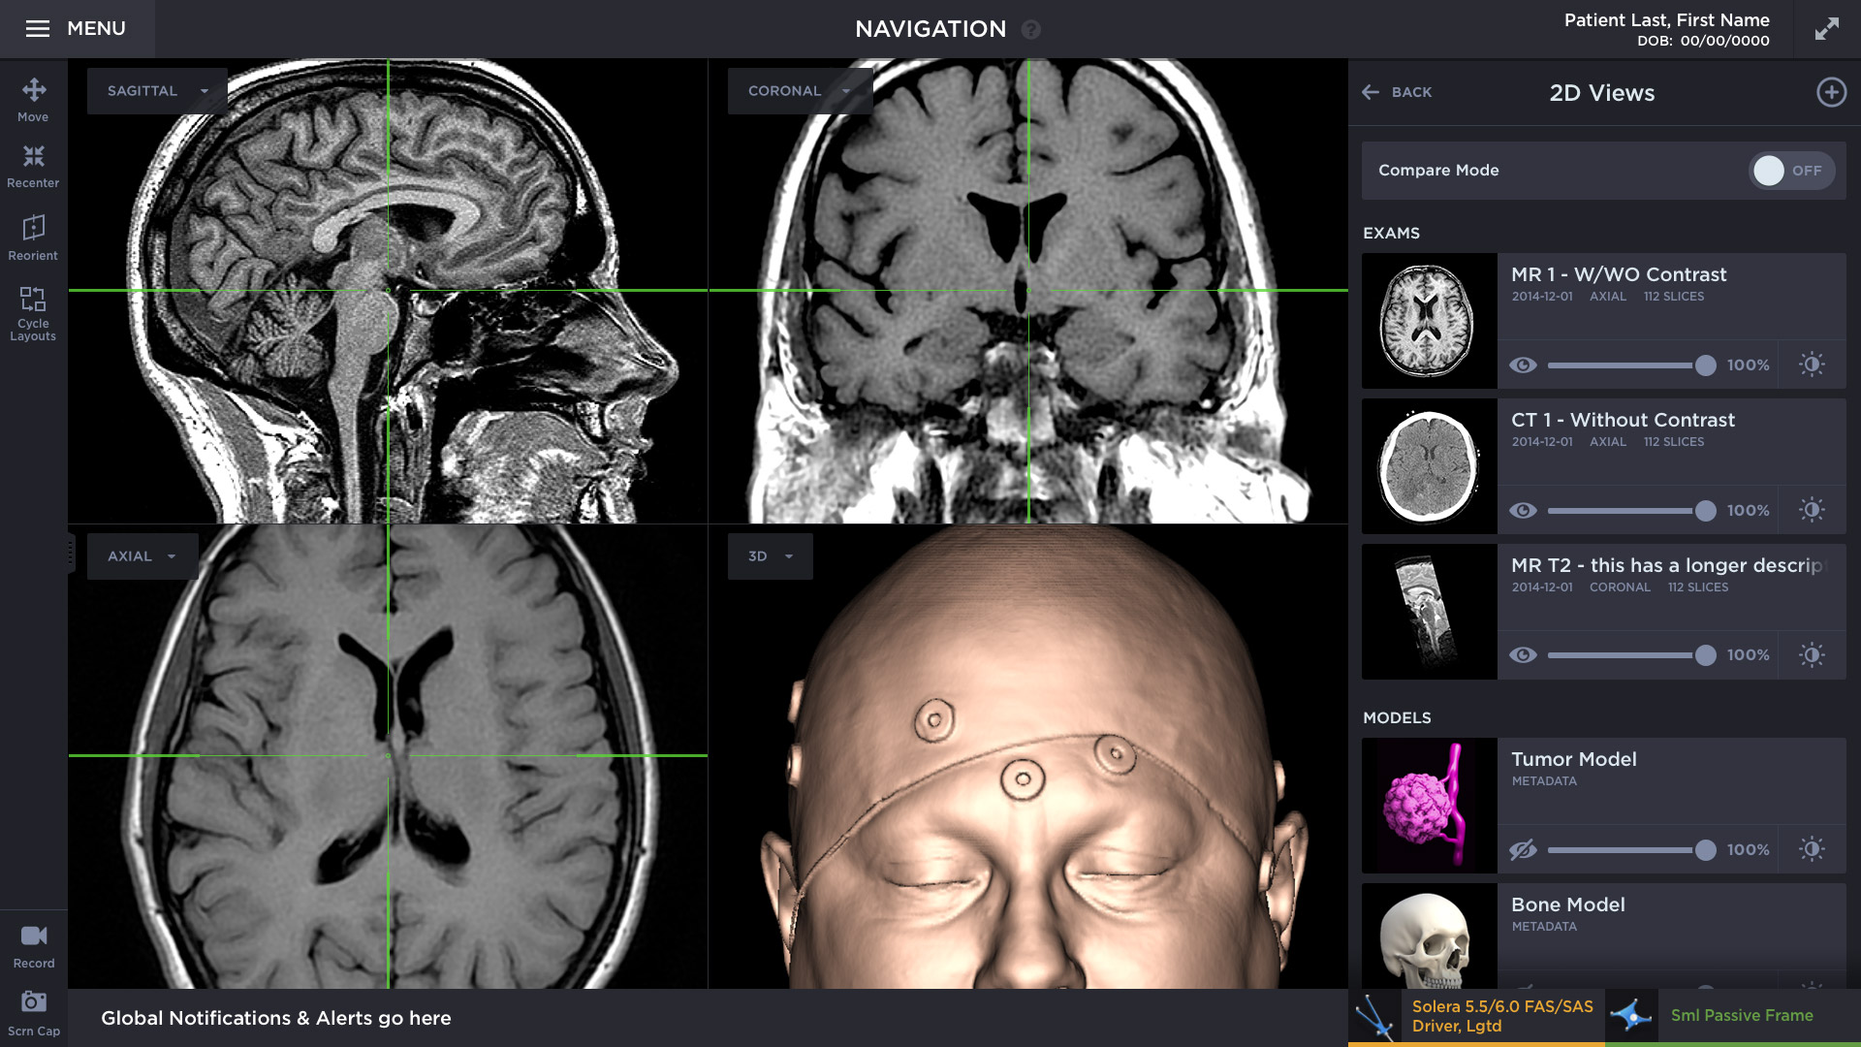Select the Sml Passive Frame icon

pos(1631,1017)
